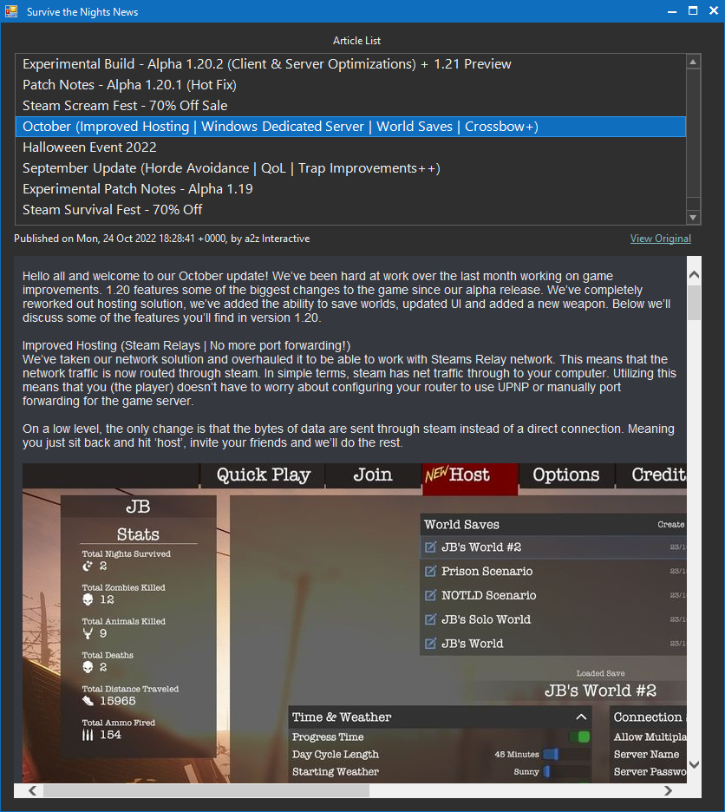Click the edit icon beside NOTLD Scenario
The width and height of the screenshot is (725, 812).
[x=430, y=596]
